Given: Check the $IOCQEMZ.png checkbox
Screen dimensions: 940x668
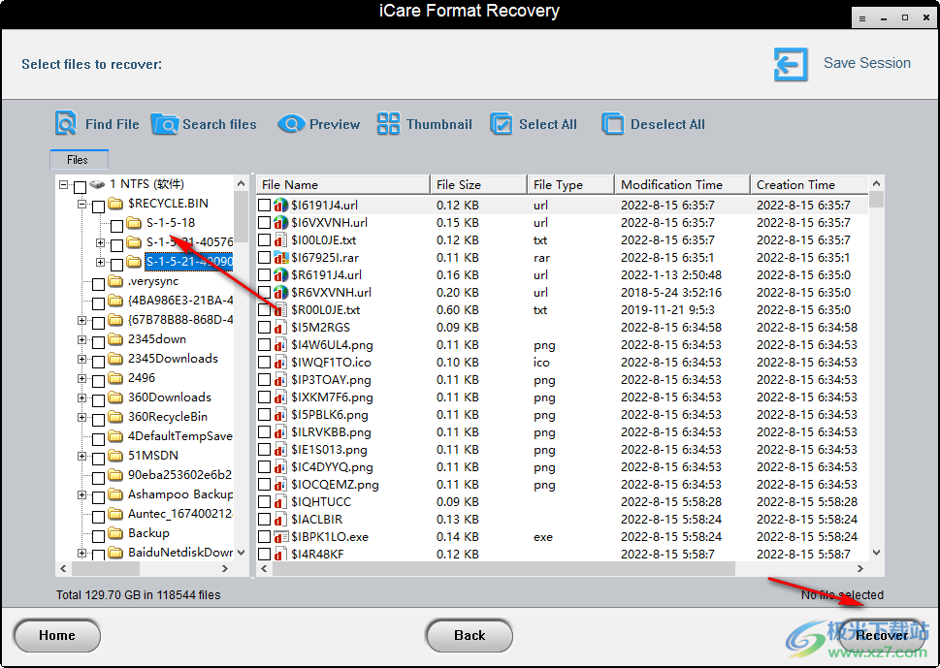Looking at the screenshot, I should (x=265, y=485).
